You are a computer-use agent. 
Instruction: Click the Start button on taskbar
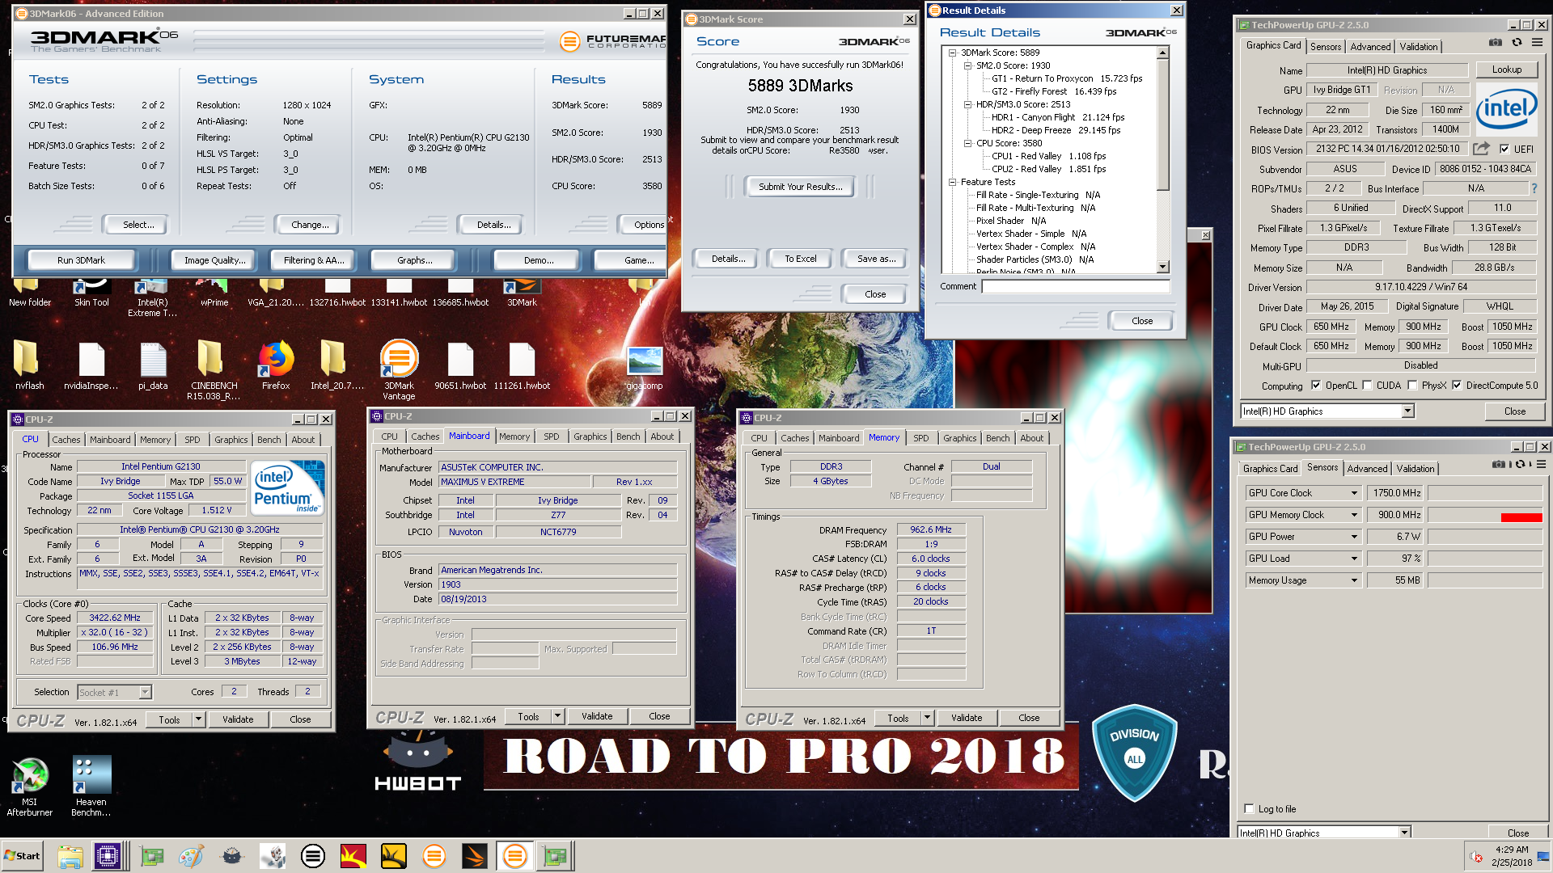coord(22,856)
